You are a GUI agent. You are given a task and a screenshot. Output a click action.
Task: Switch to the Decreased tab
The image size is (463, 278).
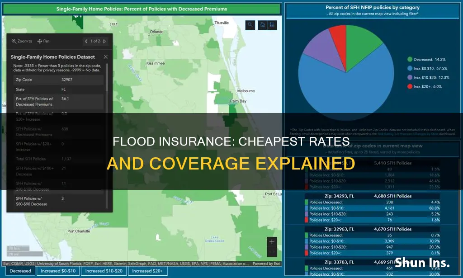20,271
